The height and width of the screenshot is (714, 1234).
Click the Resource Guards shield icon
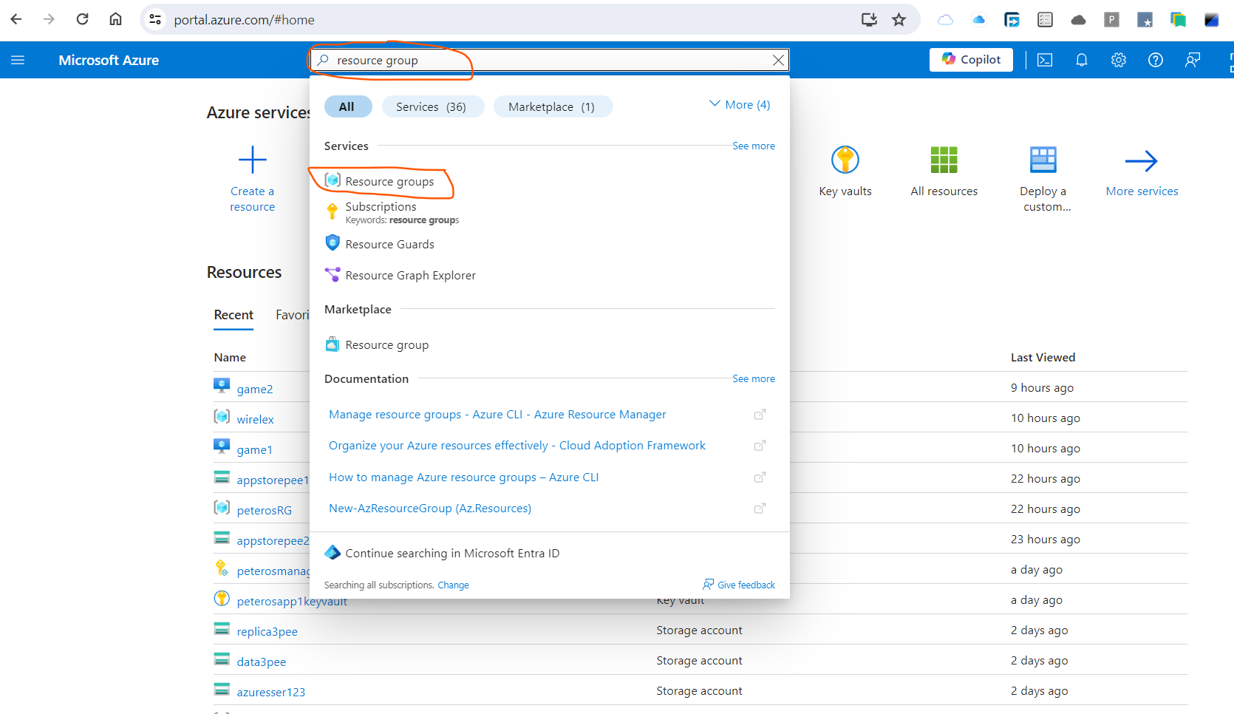(333, 242)
